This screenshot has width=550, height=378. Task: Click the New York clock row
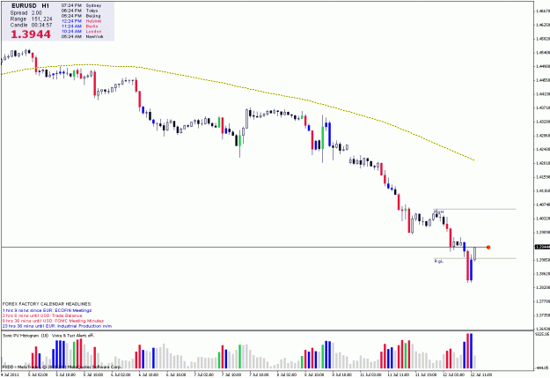coord(83,36)
